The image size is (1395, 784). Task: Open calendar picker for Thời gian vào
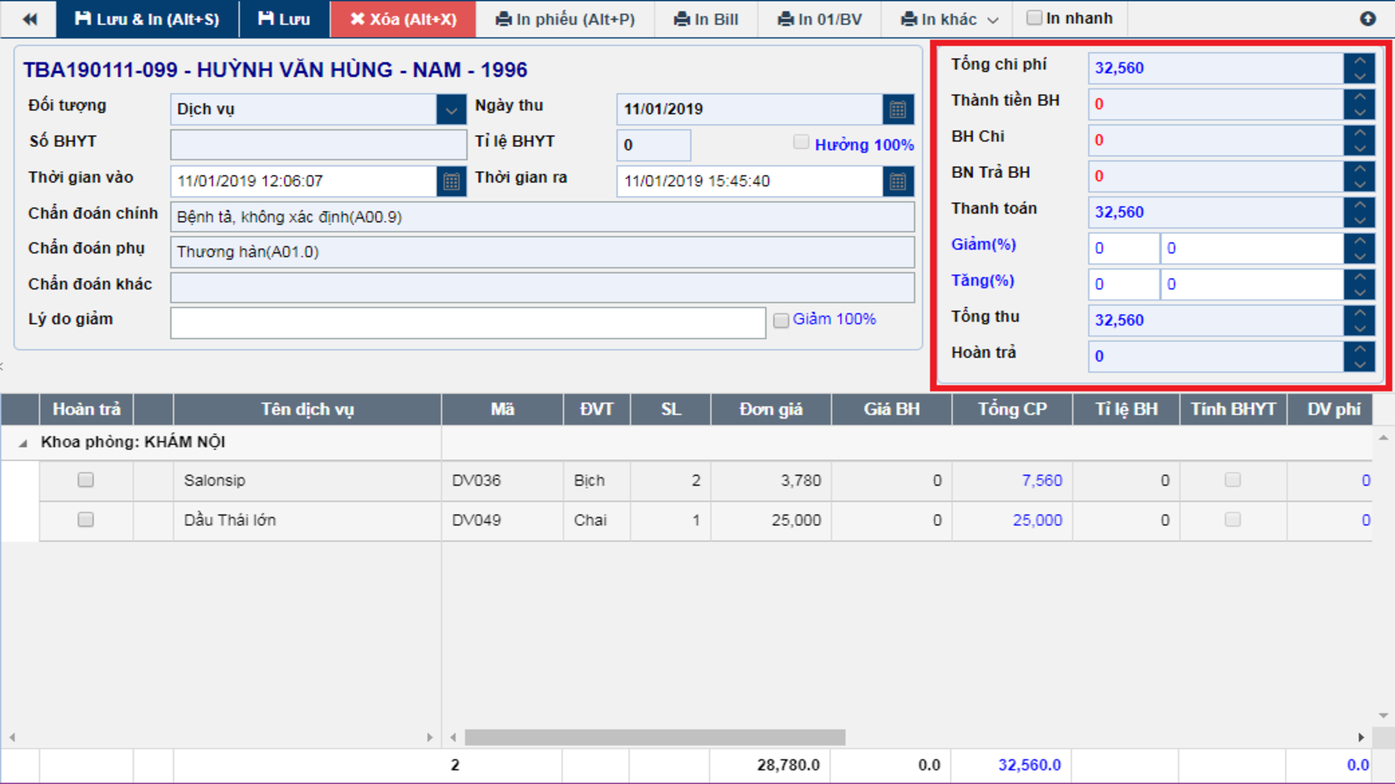point(451,181)
